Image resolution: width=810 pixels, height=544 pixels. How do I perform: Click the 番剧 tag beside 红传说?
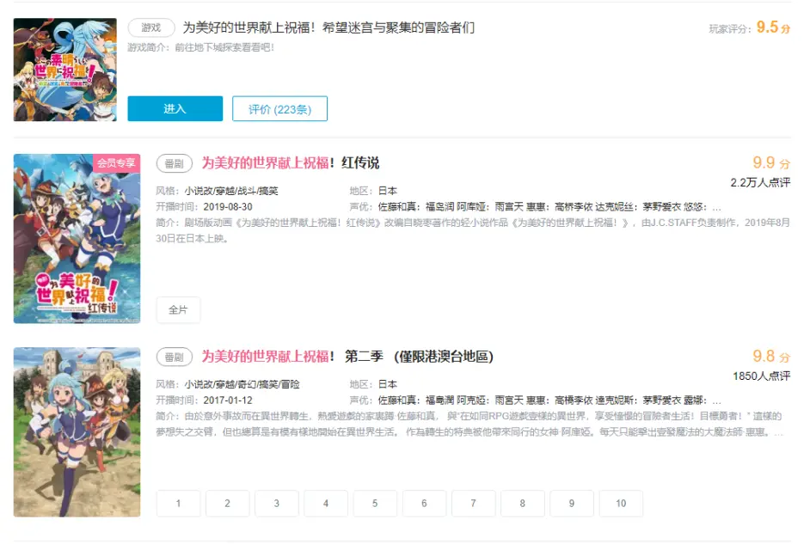(175, 163)
